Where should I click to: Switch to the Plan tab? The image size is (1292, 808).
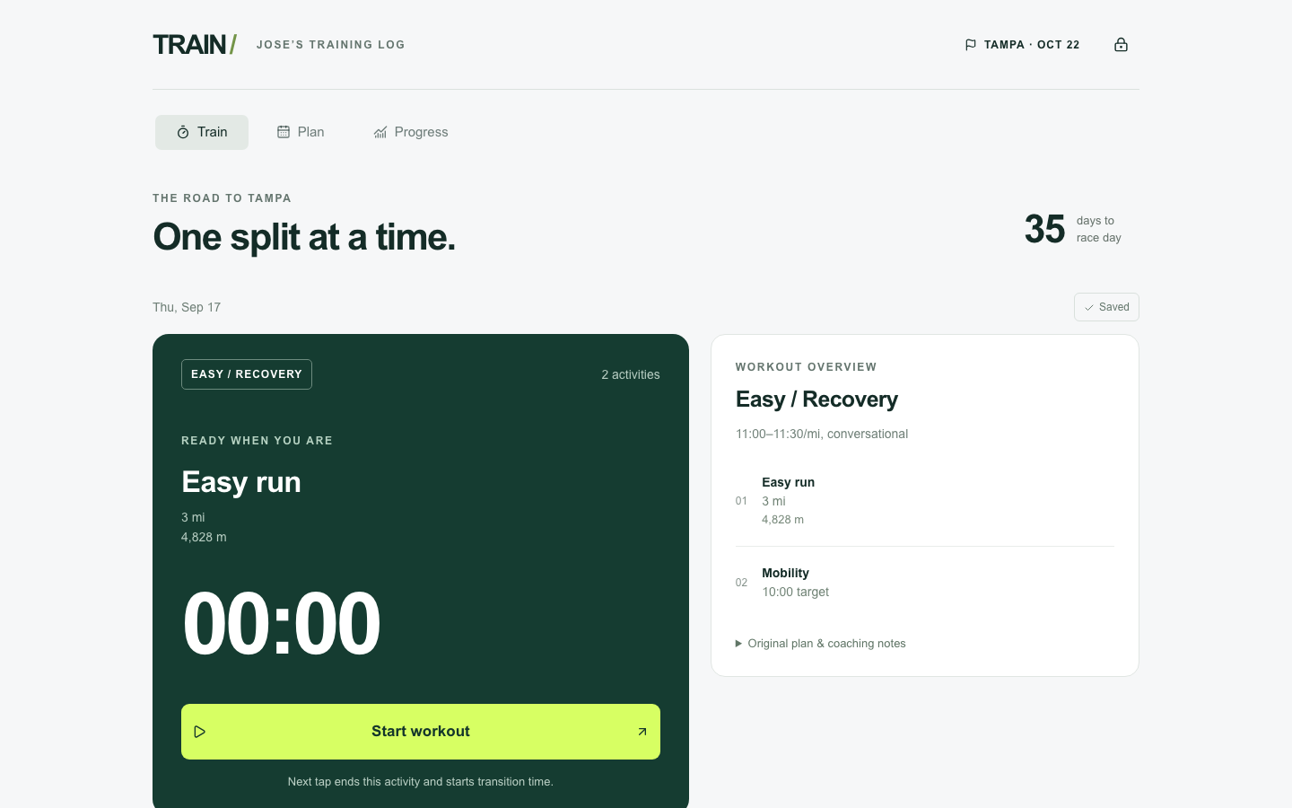[301, 132]
